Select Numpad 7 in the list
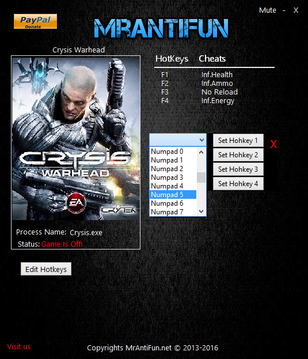The width and height of the screenshot is (308, 359). point(173,212)
